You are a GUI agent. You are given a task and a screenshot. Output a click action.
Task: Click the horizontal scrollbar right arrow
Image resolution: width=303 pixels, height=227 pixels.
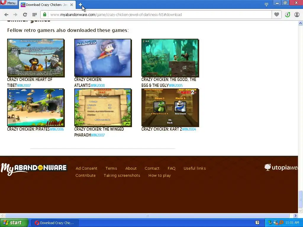click(296, 215)
